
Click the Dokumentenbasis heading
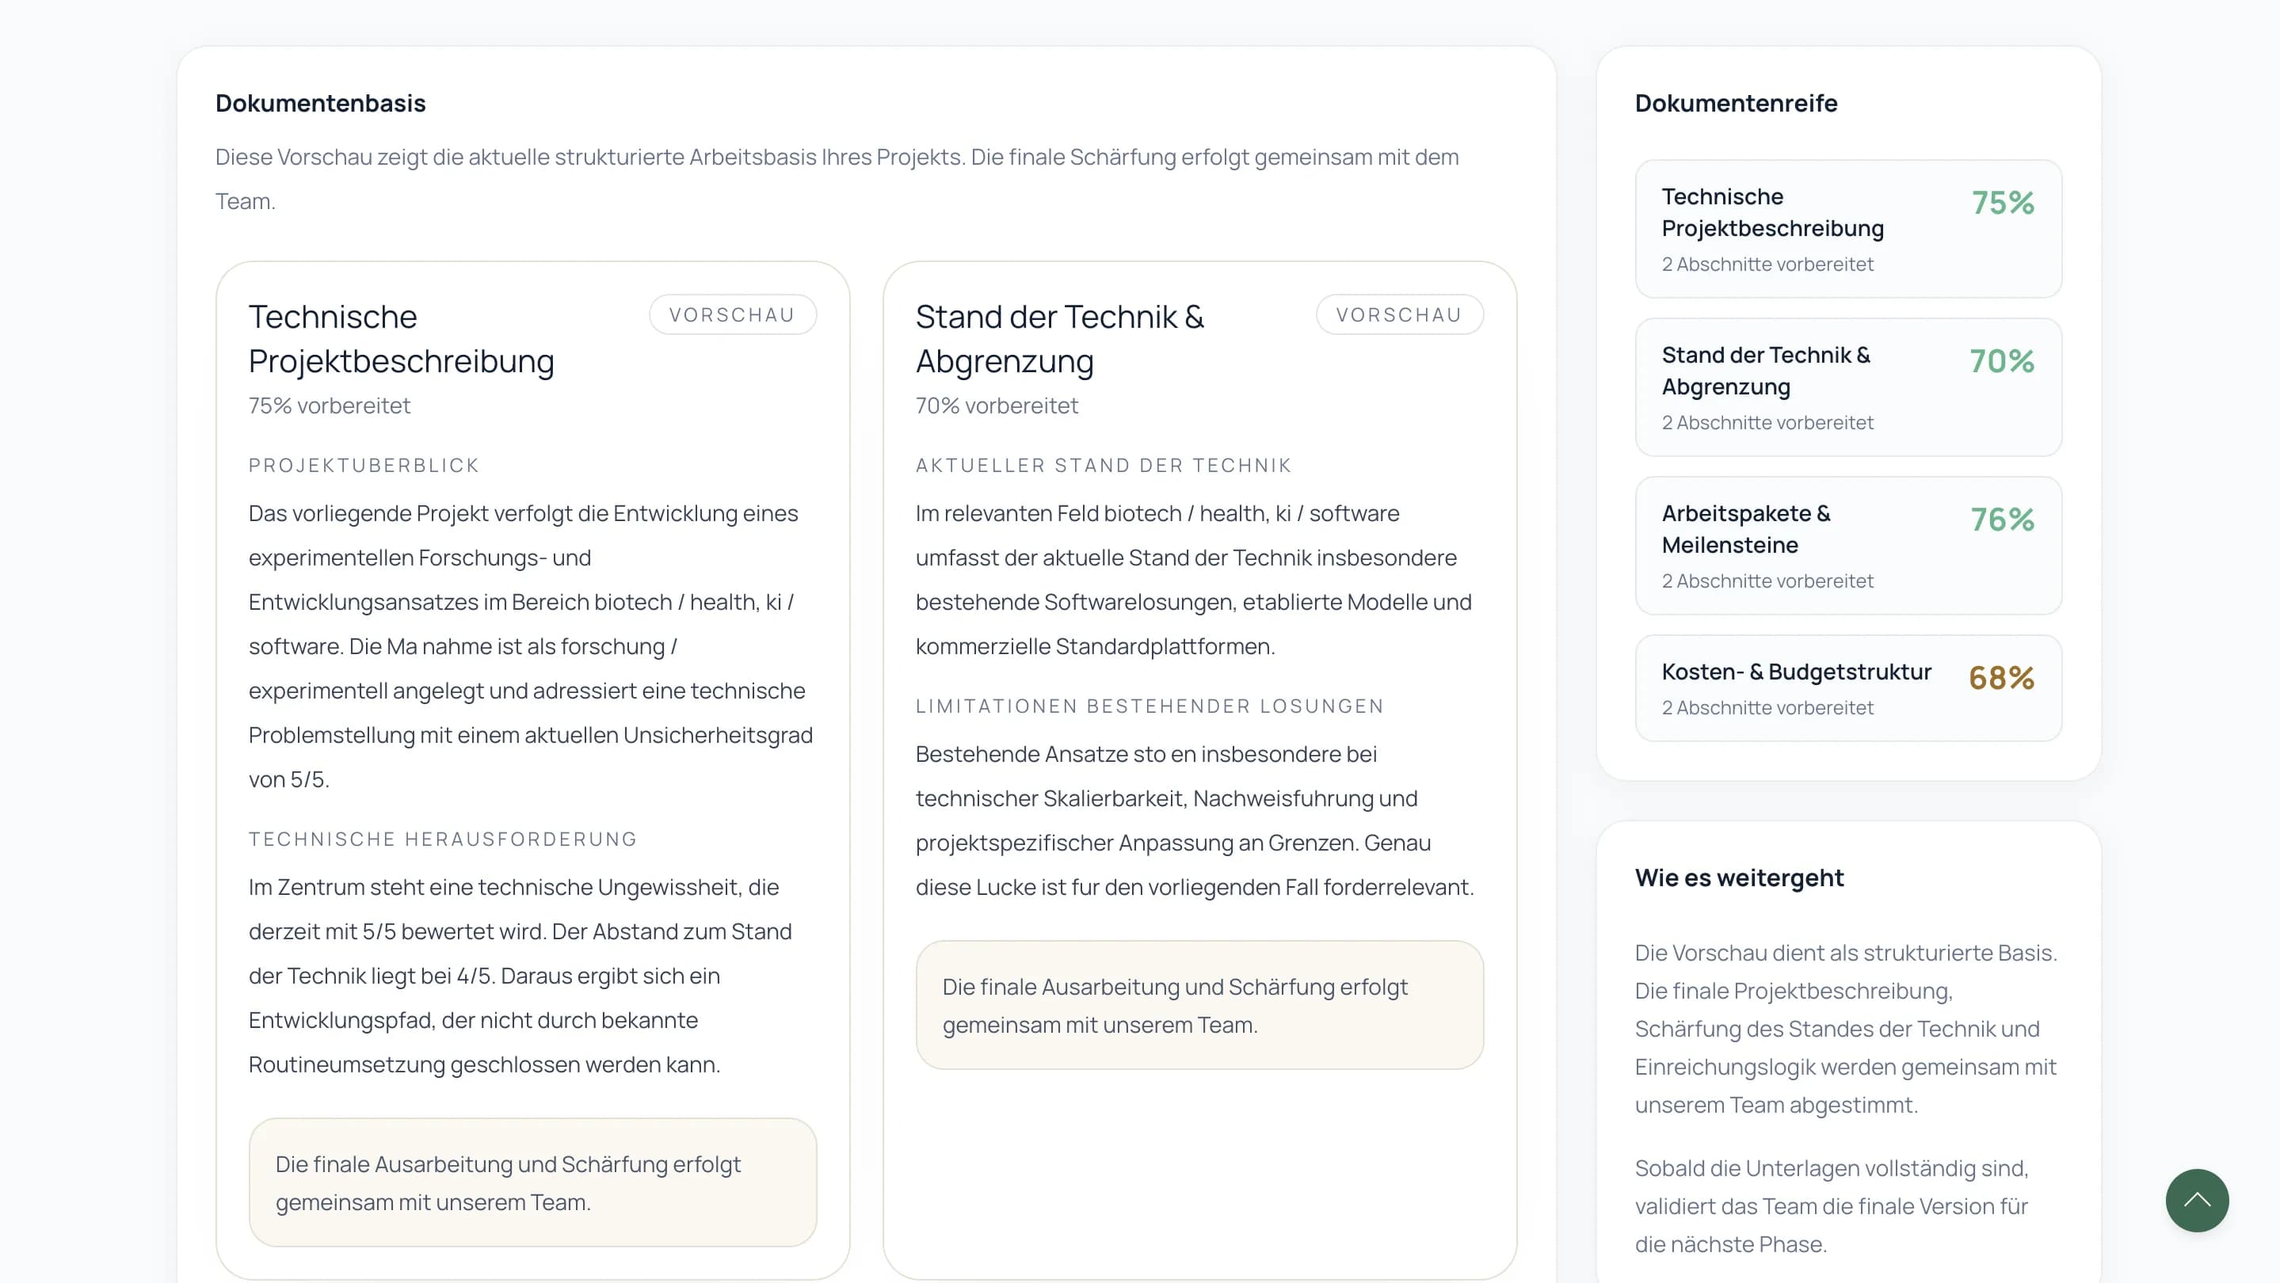click(x=320, y=104)
